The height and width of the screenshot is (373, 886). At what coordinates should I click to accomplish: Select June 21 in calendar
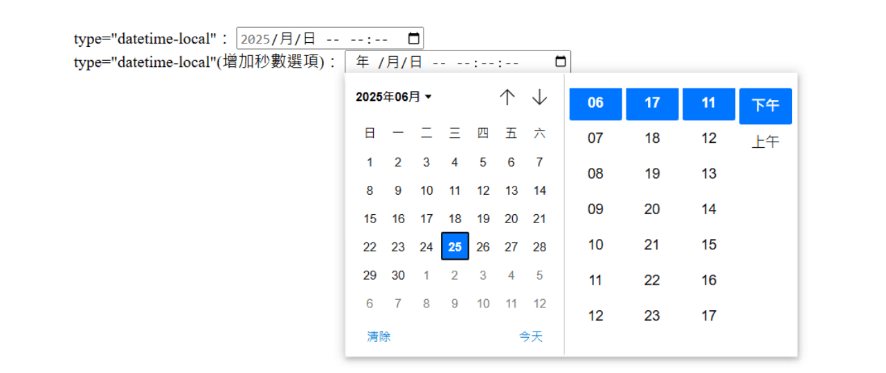(x=539, y=218)
